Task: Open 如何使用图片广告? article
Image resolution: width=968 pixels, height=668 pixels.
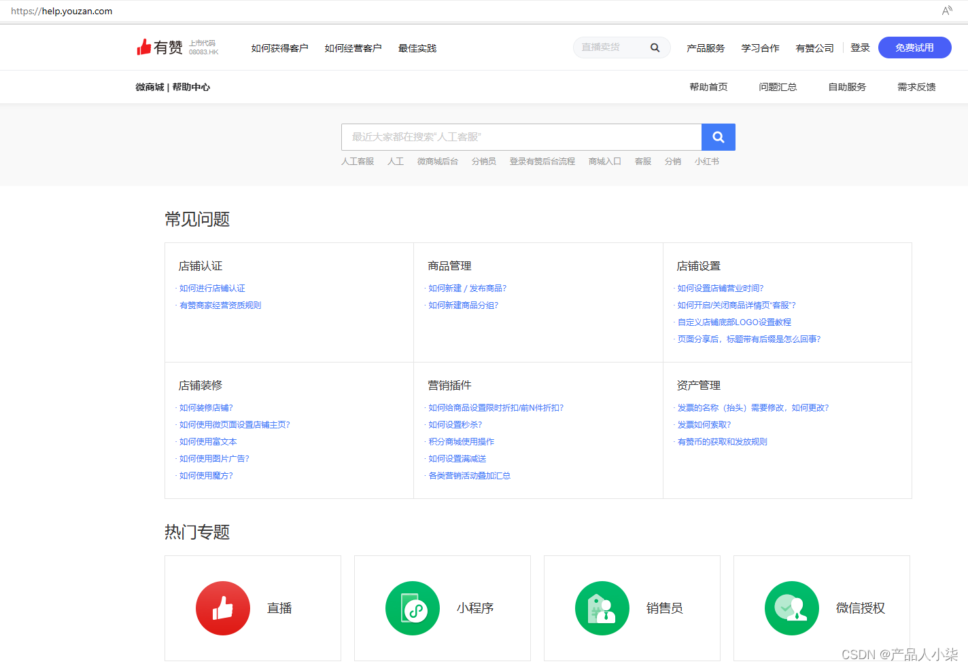Action: (x=214, y=459)
